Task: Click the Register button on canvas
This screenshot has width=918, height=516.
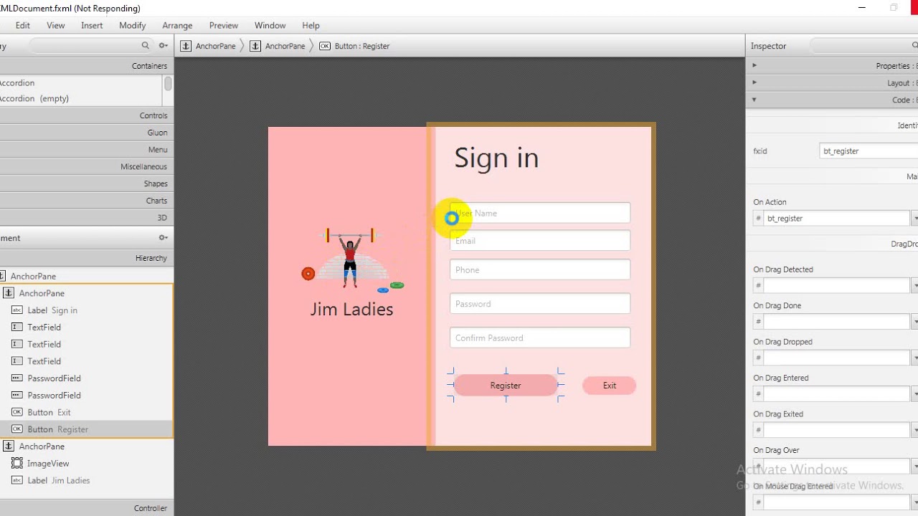Action: click(x=506, y=386)
